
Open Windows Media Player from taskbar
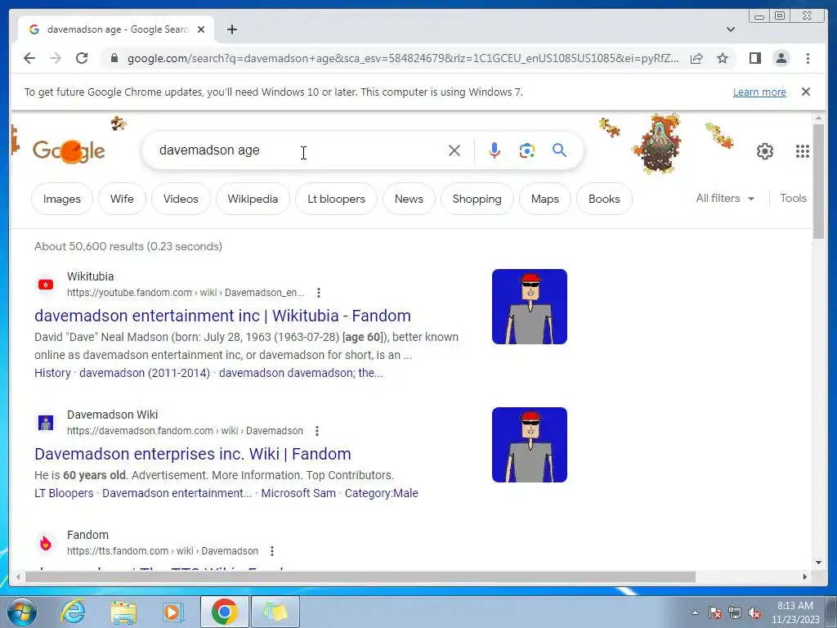click(173, 612)
